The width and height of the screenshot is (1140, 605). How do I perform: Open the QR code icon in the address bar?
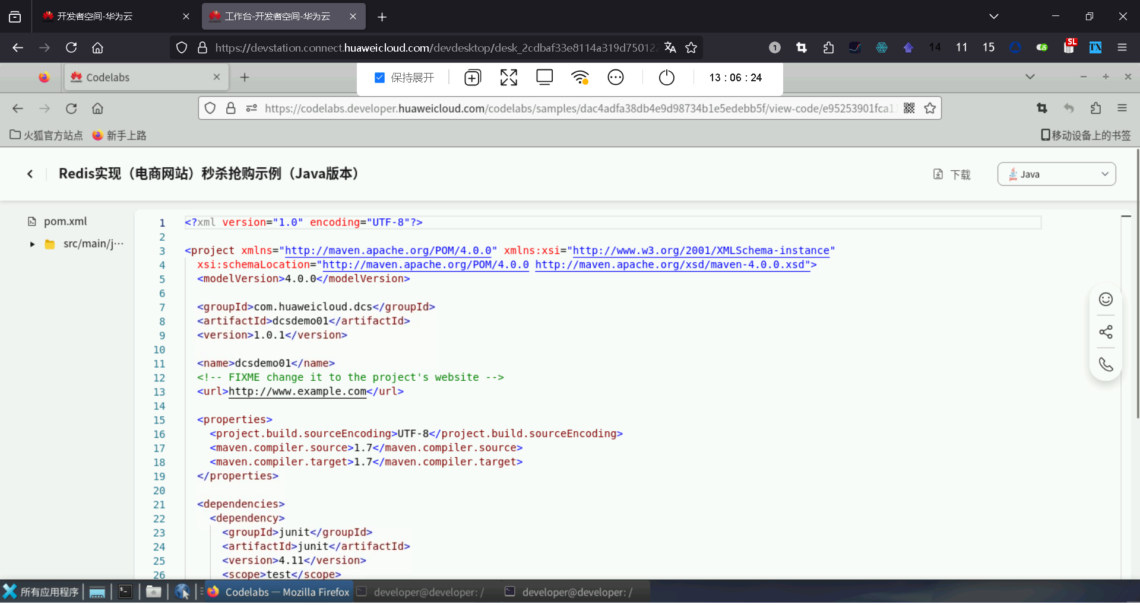[x=908, y=109]
